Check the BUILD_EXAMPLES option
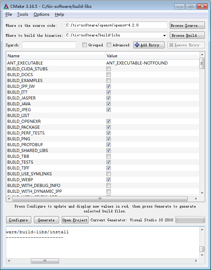This screenshot has height=270, width=211. click(x=108, y=81)
